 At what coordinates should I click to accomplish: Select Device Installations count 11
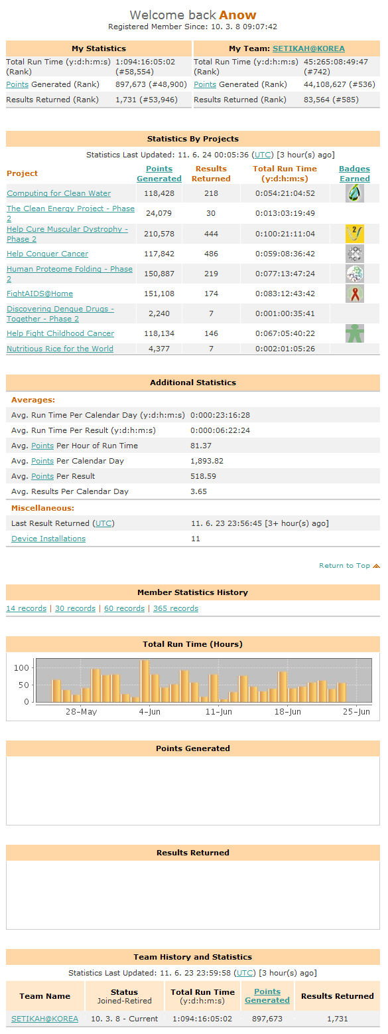coord(195,539)
